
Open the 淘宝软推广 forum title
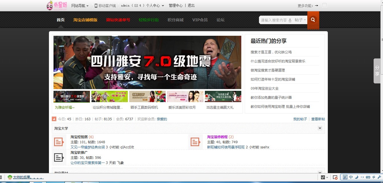(79, 153)
